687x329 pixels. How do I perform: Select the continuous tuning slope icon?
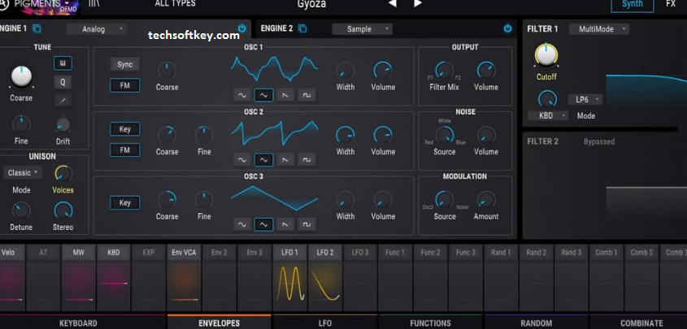tap(63, 101)
